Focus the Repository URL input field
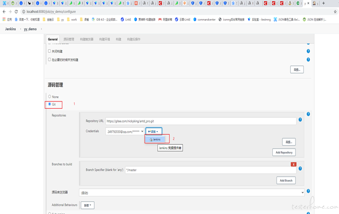Image resolution: width=339 pixels, height=214 pixels. (201, 121)
